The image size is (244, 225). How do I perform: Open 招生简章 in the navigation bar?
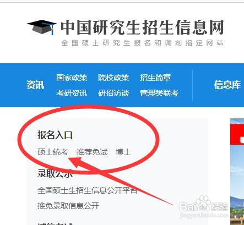(x=155, y=78)
